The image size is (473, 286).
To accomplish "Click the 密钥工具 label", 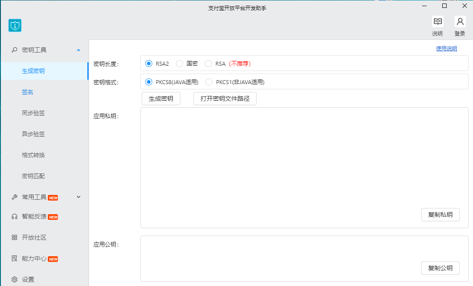I will pos(34,50).
